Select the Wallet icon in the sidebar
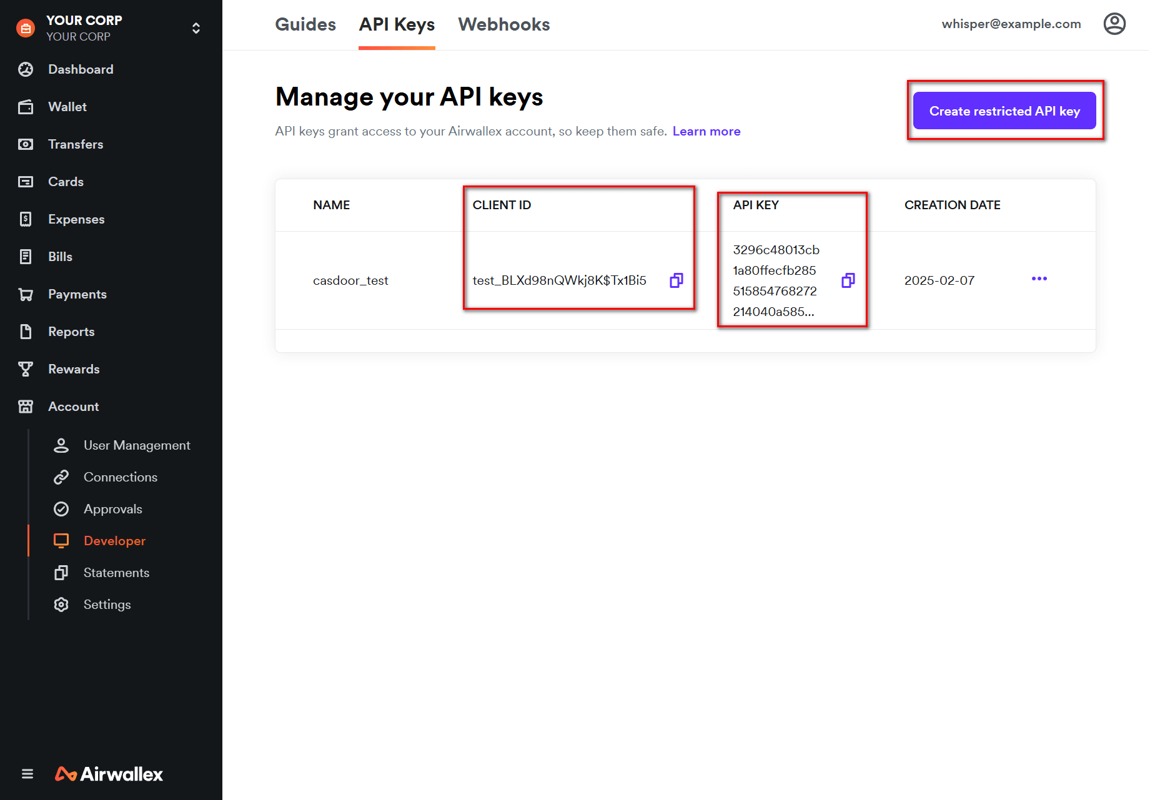 26,106
